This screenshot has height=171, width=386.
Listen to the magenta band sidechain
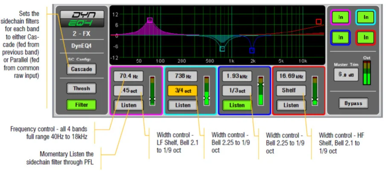tap(128, 105)
